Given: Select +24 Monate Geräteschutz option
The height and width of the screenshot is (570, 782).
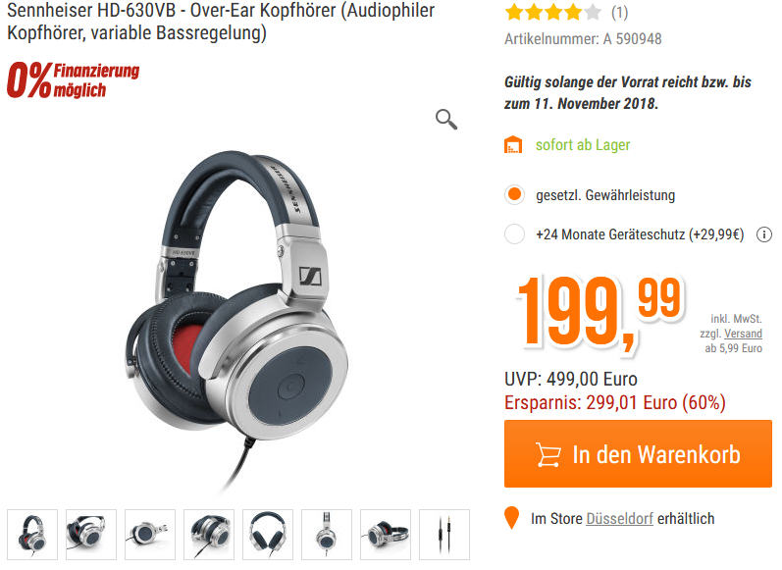Looking at the screenshot, I should (514, 233).
